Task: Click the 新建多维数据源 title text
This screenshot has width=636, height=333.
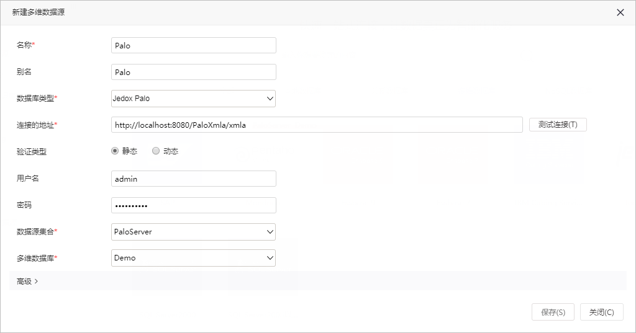Action: click(39, 12)
